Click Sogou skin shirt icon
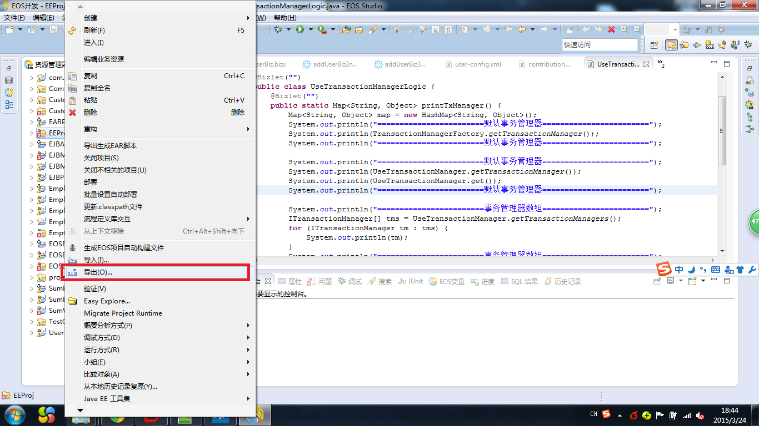Image resolution: width=759 pixels, height=426 pixels. (740, 270)
